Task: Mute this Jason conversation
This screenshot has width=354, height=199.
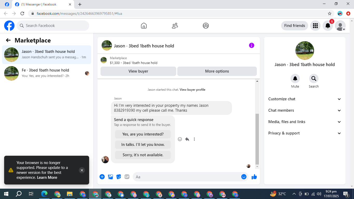Action: coord(295,79)
